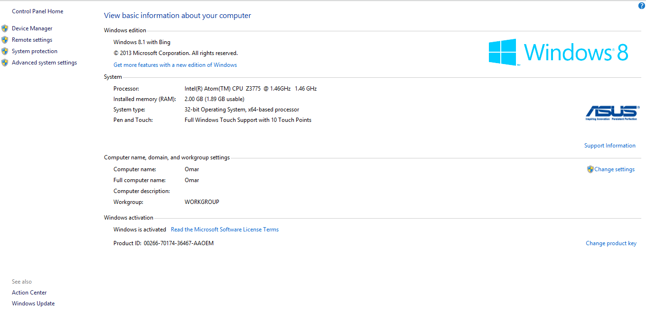Open the Remote settings link
Screen dimensions: 646x313
tap(32, 40)
